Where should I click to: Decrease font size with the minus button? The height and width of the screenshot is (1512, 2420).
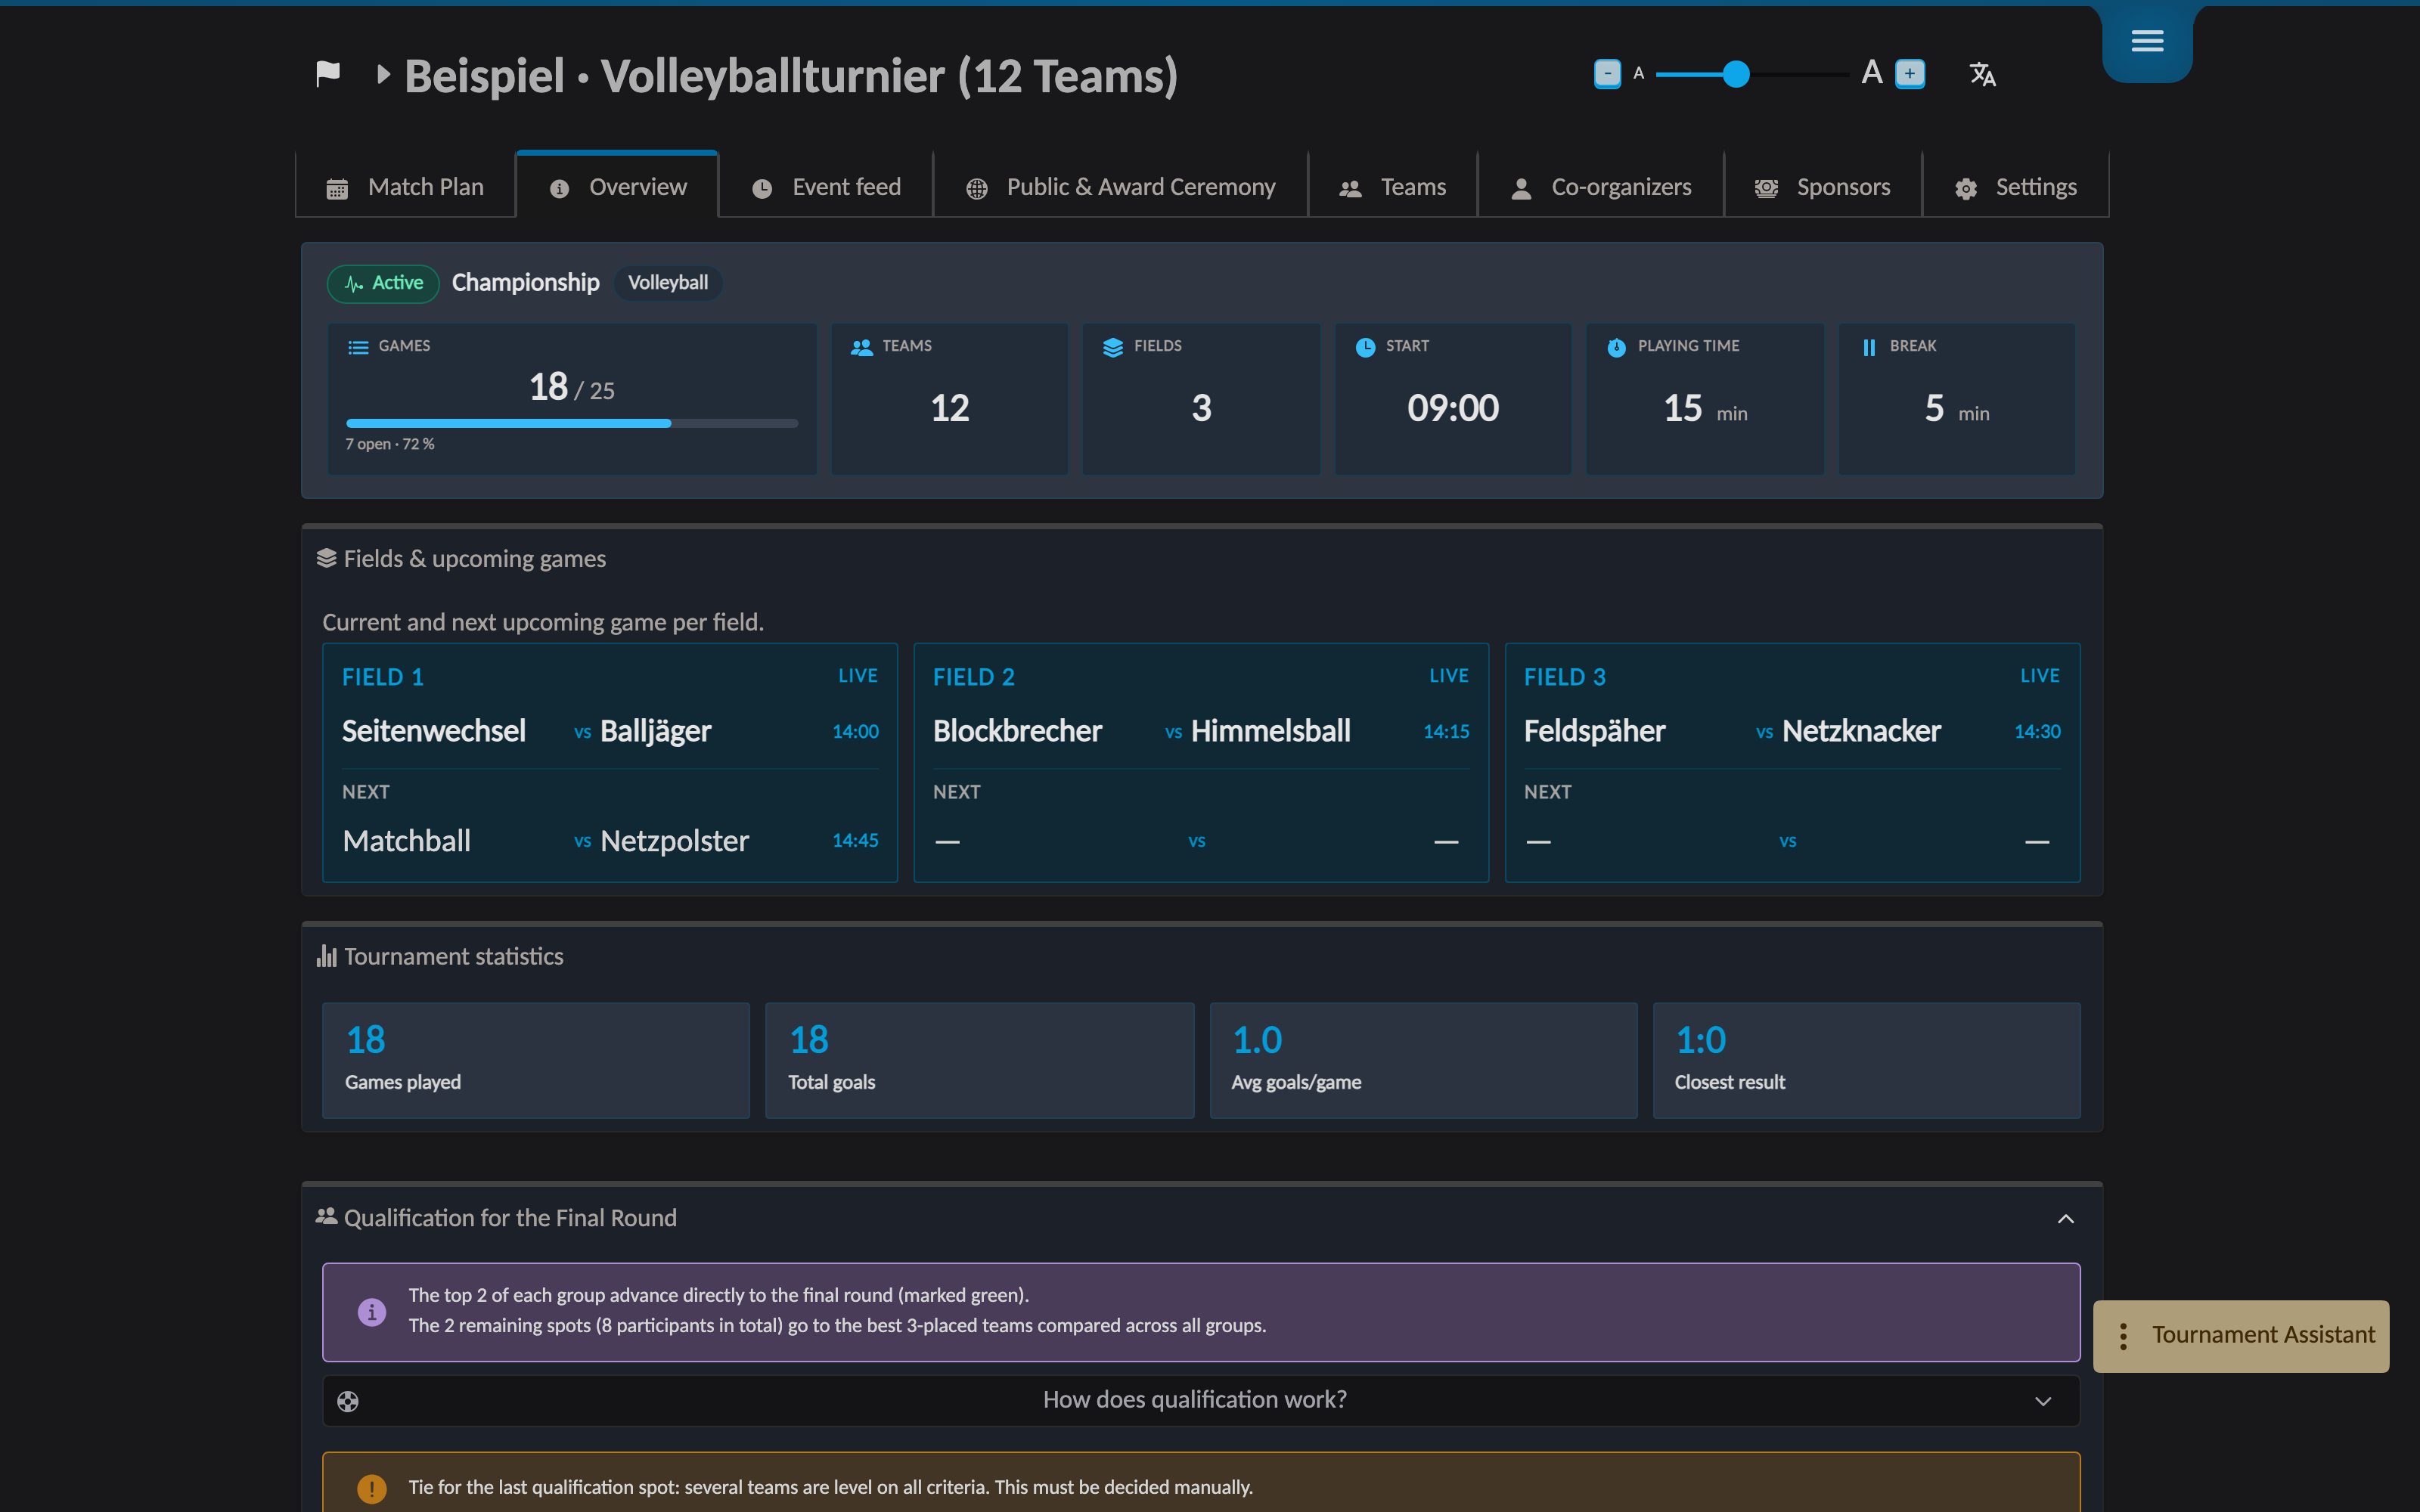(1607, 74)
